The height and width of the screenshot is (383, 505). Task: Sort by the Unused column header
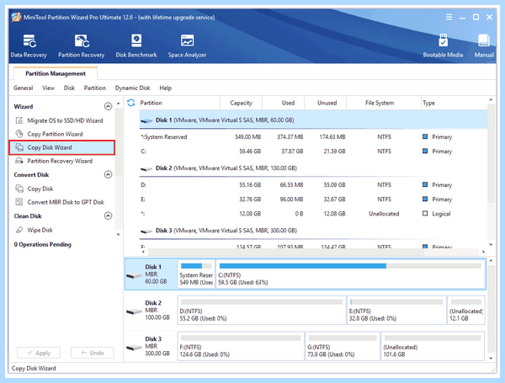[325, 103]
